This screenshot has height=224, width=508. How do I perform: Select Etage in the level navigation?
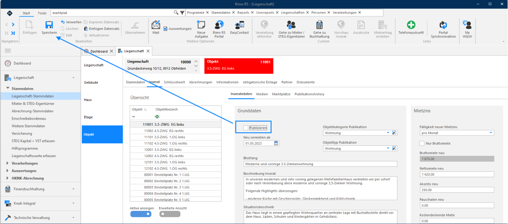88,117
